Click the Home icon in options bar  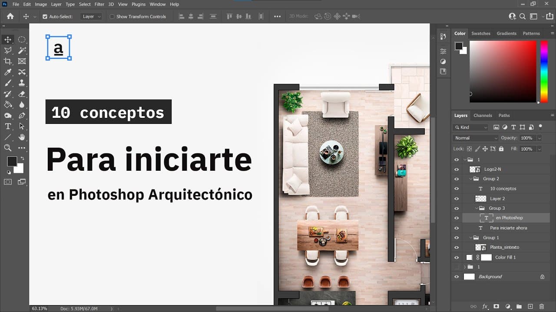(10, 16)
